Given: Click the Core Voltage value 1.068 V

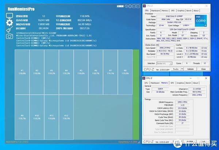Looking at the screenshot, I should pos(186,25).
